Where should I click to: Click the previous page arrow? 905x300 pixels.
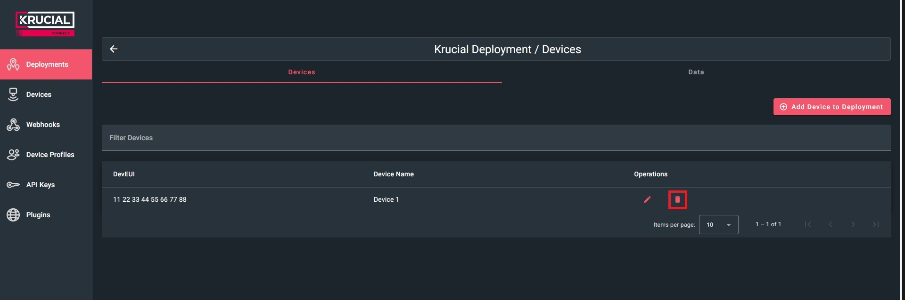pyautogui.click(x=831, y=224)
